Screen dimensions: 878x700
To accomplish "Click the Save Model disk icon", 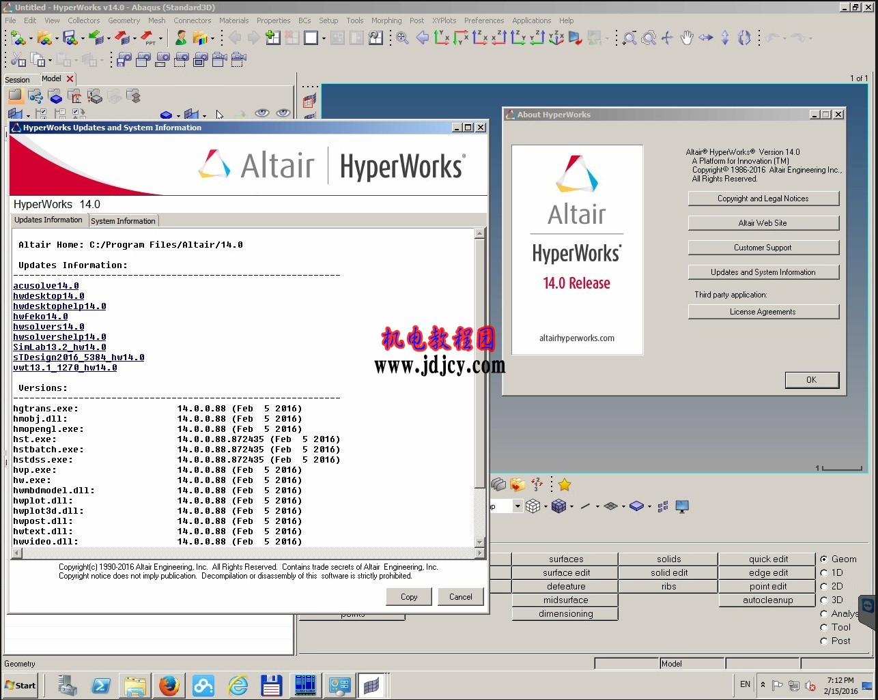I will pos(69,38).
